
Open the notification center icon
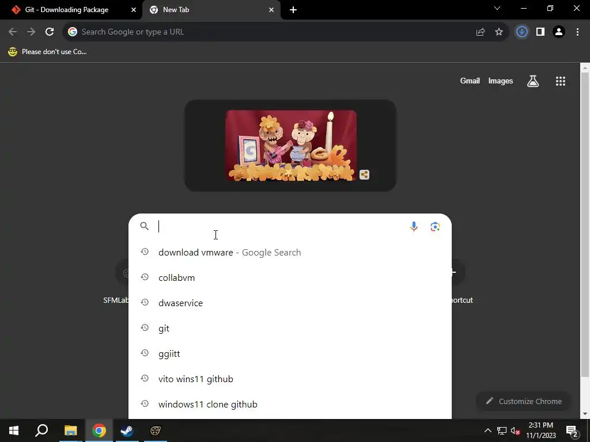tap(572, 430)
